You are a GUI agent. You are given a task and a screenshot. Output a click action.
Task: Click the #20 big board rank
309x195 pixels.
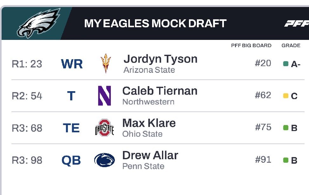tap(263, 63)
